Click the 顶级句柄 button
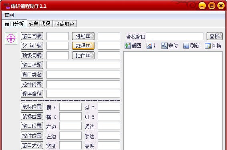The image size is (227, 150). click(x=32, y=55)
